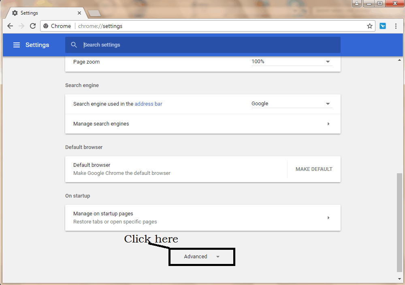Click the Settings title in the blue header

coord(37,45)
